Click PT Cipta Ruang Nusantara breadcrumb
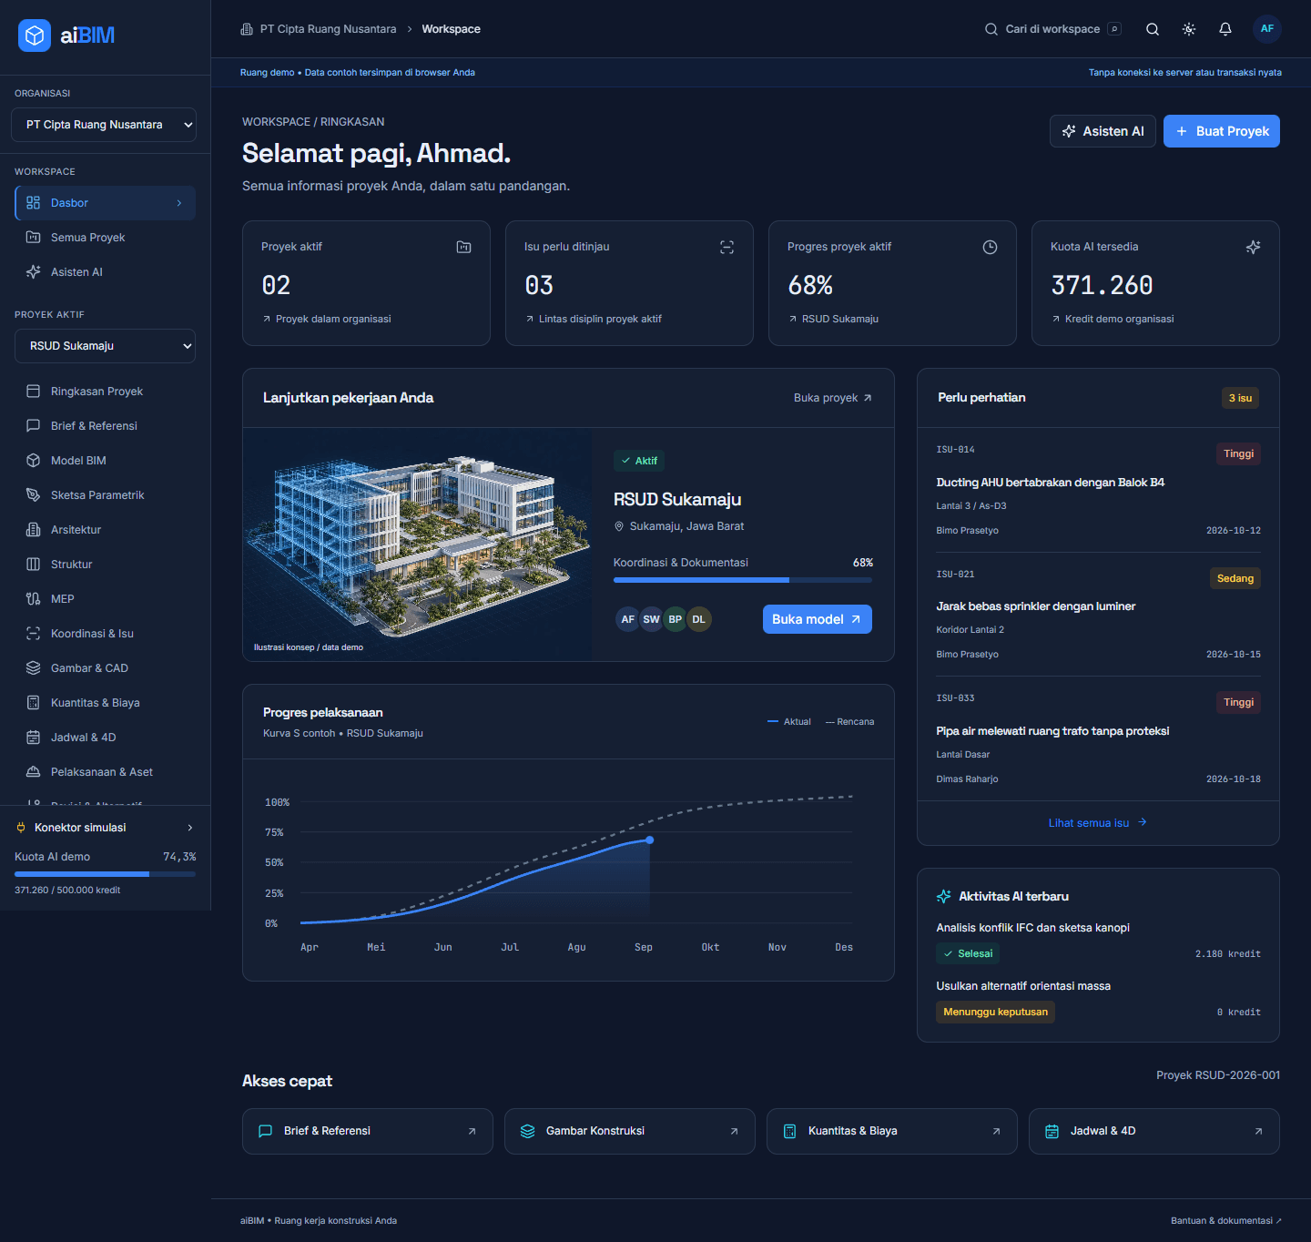Viewport: 1311px width, 1242px height. tap(328, 29)
